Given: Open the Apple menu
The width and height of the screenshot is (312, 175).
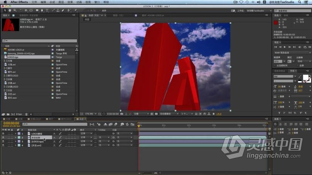Looking at the screenshot, I should click(5, 2).
